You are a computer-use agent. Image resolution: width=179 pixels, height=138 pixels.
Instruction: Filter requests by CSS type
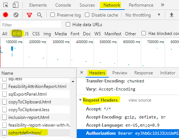pyautogui.click(x=36, y=33)
